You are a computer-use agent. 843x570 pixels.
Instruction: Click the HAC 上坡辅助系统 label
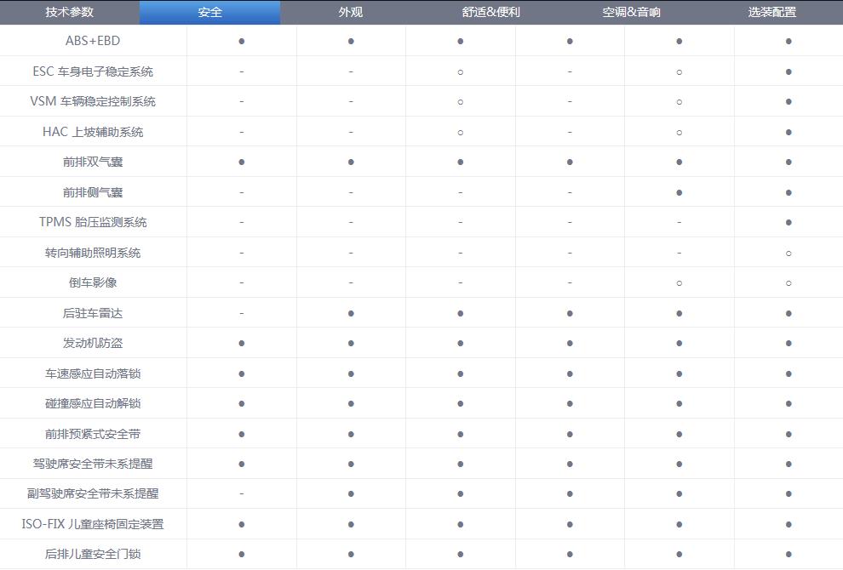click(93, 132)
